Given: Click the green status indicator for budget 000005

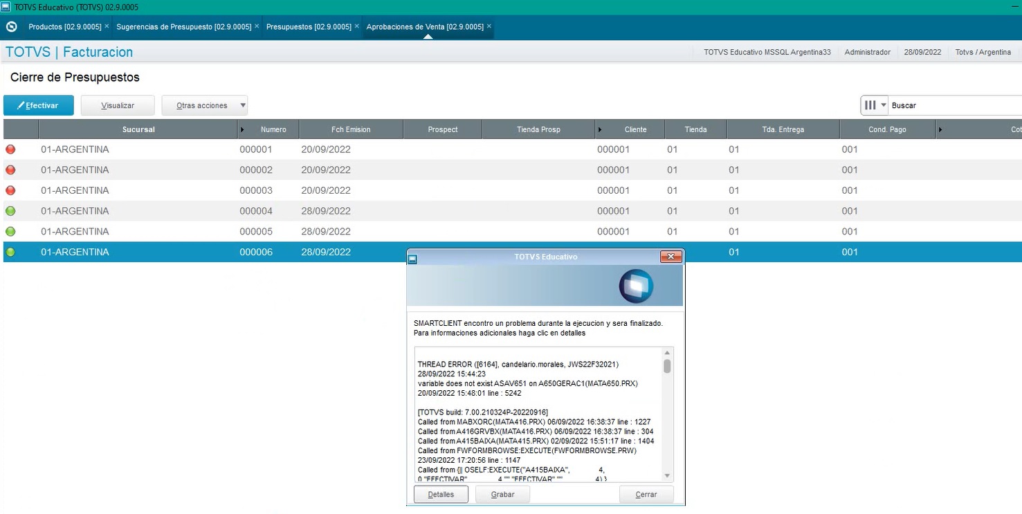Looking at the screenshot, I should 10,231.
